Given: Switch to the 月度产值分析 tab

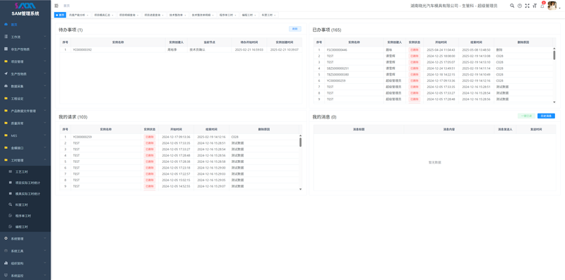Looking at the screenshot, I should (78, 15).
